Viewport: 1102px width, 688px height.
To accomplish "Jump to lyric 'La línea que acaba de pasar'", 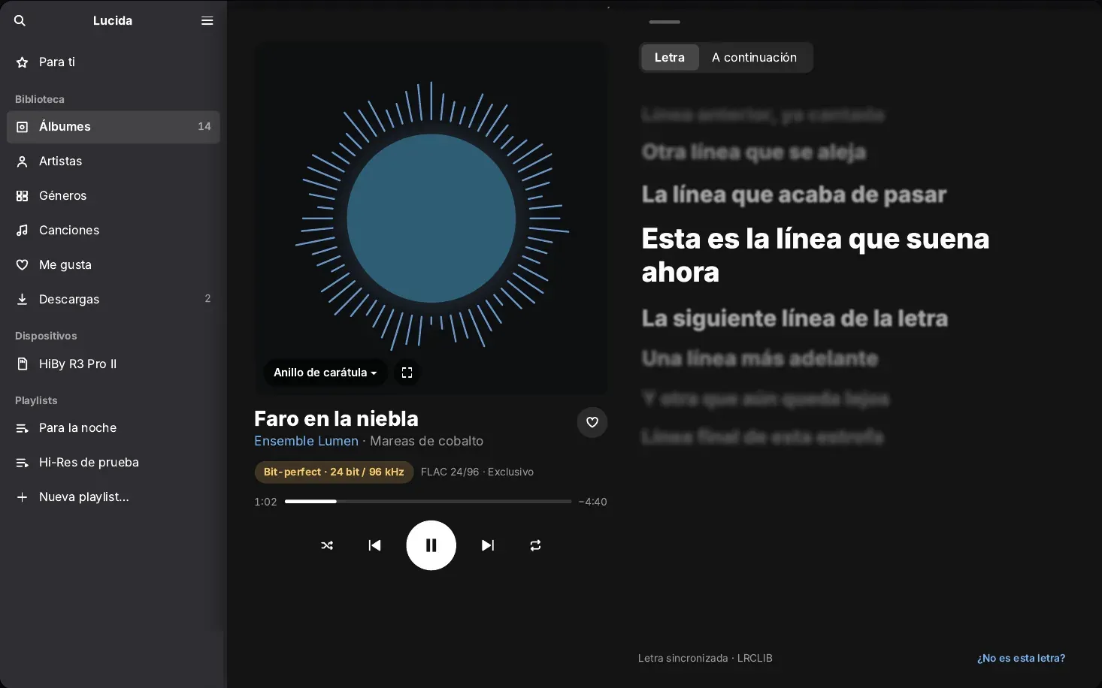I will pyautogui.click(x=794, y=195).
